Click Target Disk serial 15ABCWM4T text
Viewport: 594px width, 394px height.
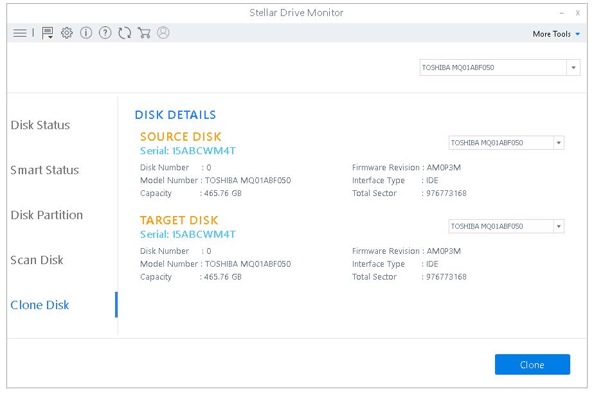coord(188,235)
